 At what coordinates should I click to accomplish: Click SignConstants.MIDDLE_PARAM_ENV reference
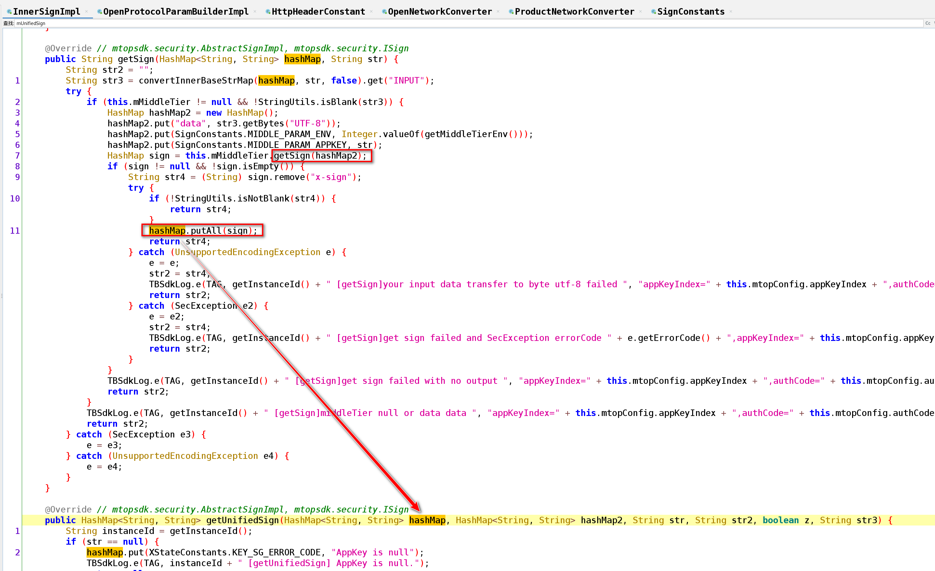pos(253,134)
